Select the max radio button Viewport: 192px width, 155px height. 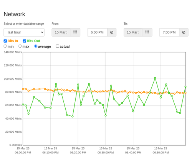[20, 46]
